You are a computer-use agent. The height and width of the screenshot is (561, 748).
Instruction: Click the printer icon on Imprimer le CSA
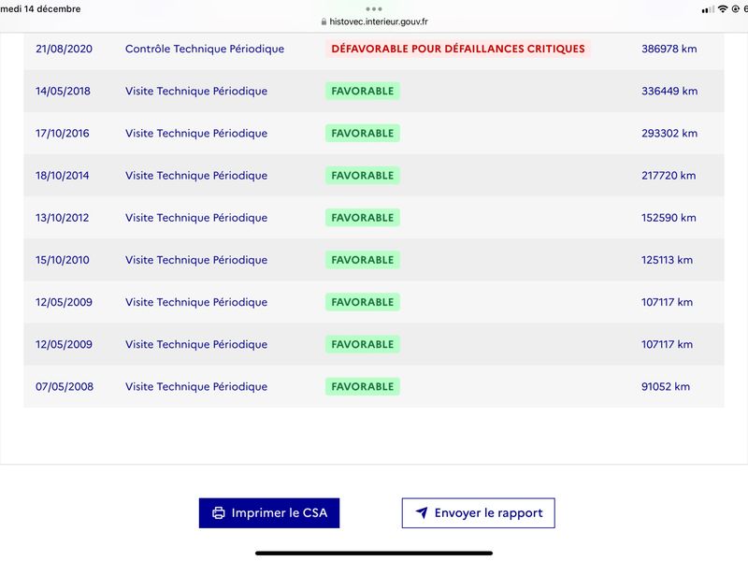coord(219,512)
